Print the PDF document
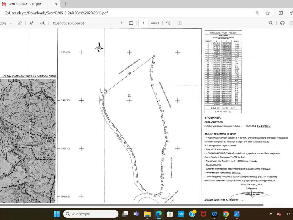 (282, 23)
